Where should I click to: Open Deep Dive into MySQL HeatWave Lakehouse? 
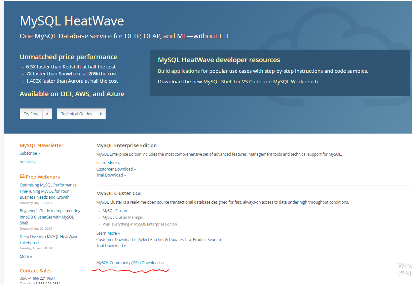click(x=49, y=240)
